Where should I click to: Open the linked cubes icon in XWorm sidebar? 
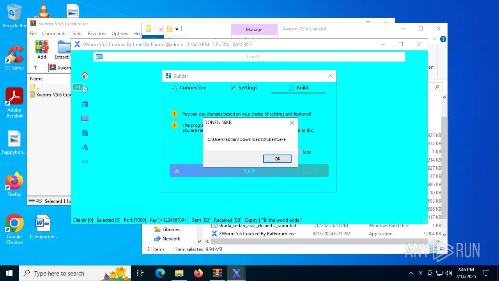point(85,148)
